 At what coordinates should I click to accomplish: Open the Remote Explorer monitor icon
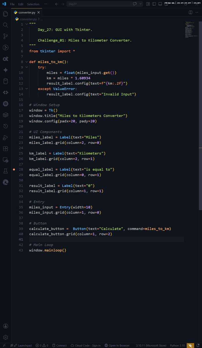(5, 160)
